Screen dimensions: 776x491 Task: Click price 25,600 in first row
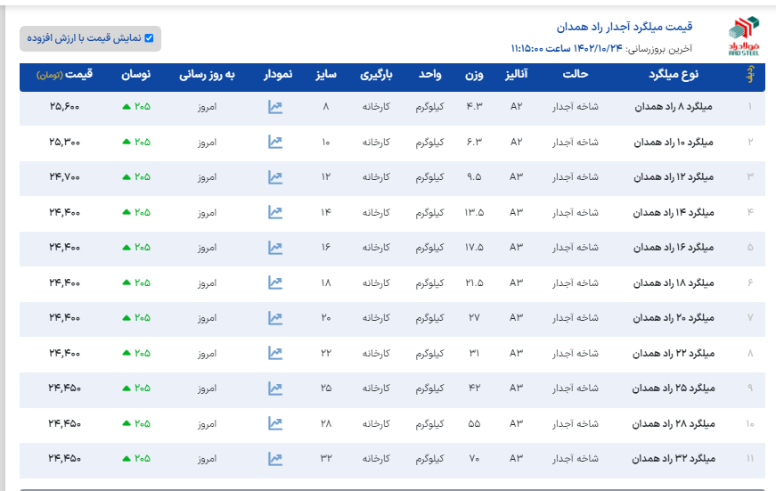(x=65, y=107)
